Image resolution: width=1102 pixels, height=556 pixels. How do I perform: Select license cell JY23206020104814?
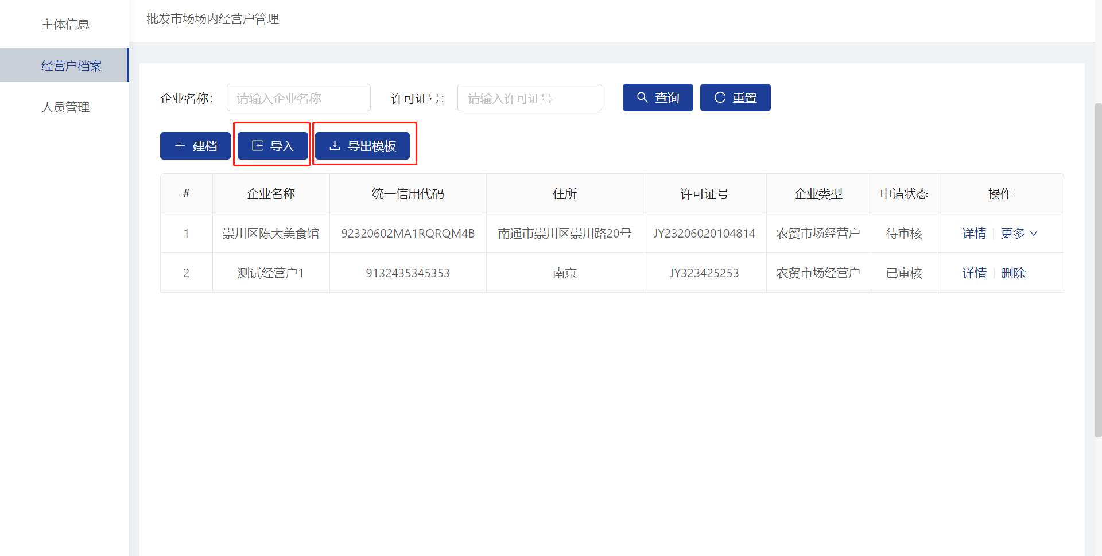click(x=704, y=234)
